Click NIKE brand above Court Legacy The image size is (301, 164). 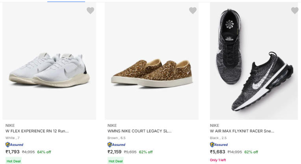tap(112, 125)
